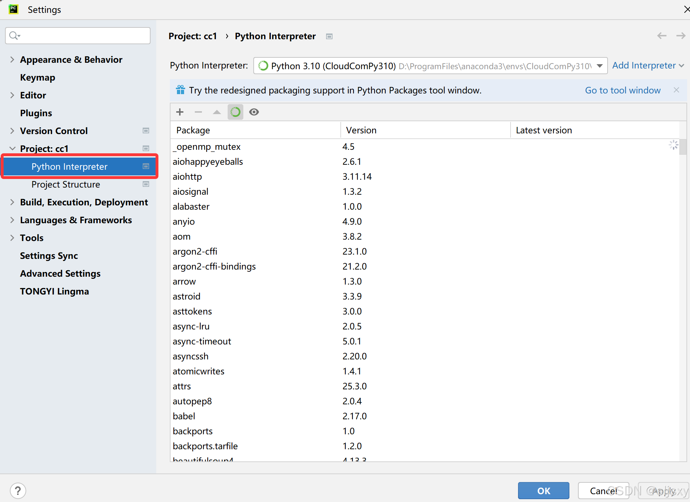Toggle the show early releases eye icon

(x=254, y=112)
